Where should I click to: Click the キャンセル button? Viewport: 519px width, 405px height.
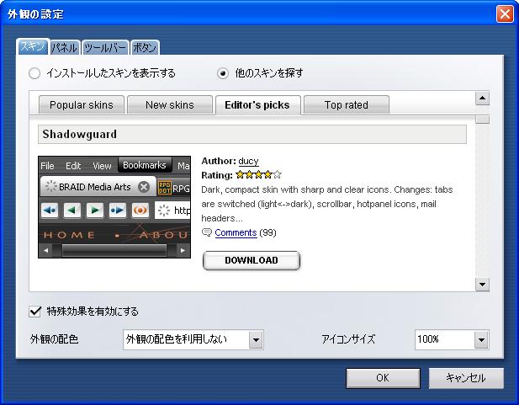(466, 378)
